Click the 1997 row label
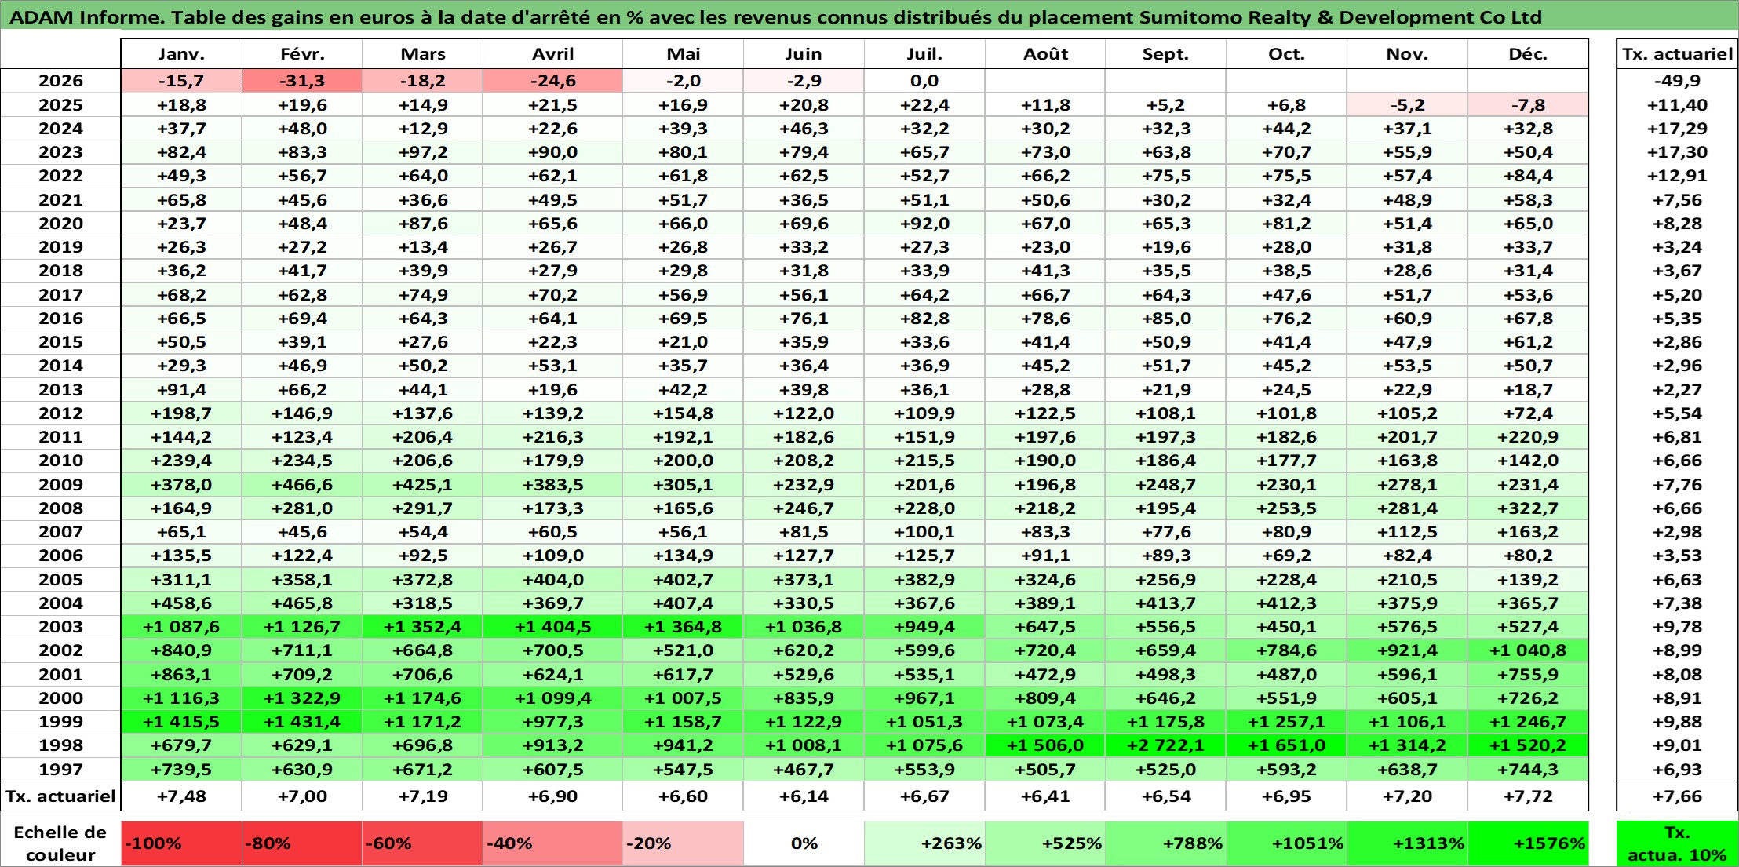Viewport: 1739px width, 867px height. (61, 770)
